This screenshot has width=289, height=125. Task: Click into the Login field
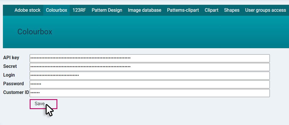(150, 76)
